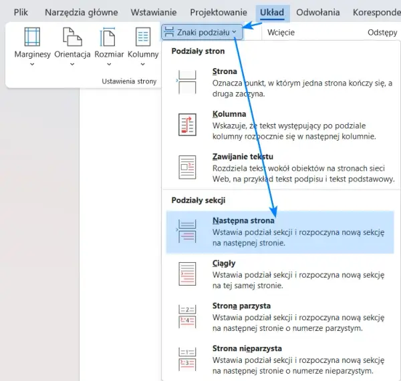The image size is (401, 381).
Task: Click the Rozmiar page size icon
Action: (x=108, y=37)
